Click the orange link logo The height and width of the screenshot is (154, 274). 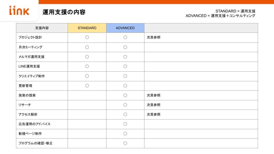click(19, 11)
